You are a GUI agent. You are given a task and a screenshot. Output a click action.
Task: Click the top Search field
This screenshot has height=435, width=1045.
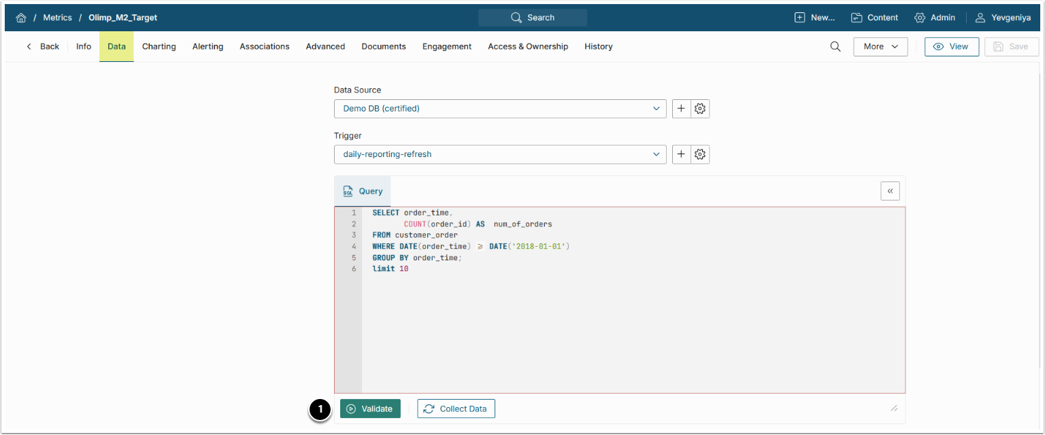[x=533, y=18]
